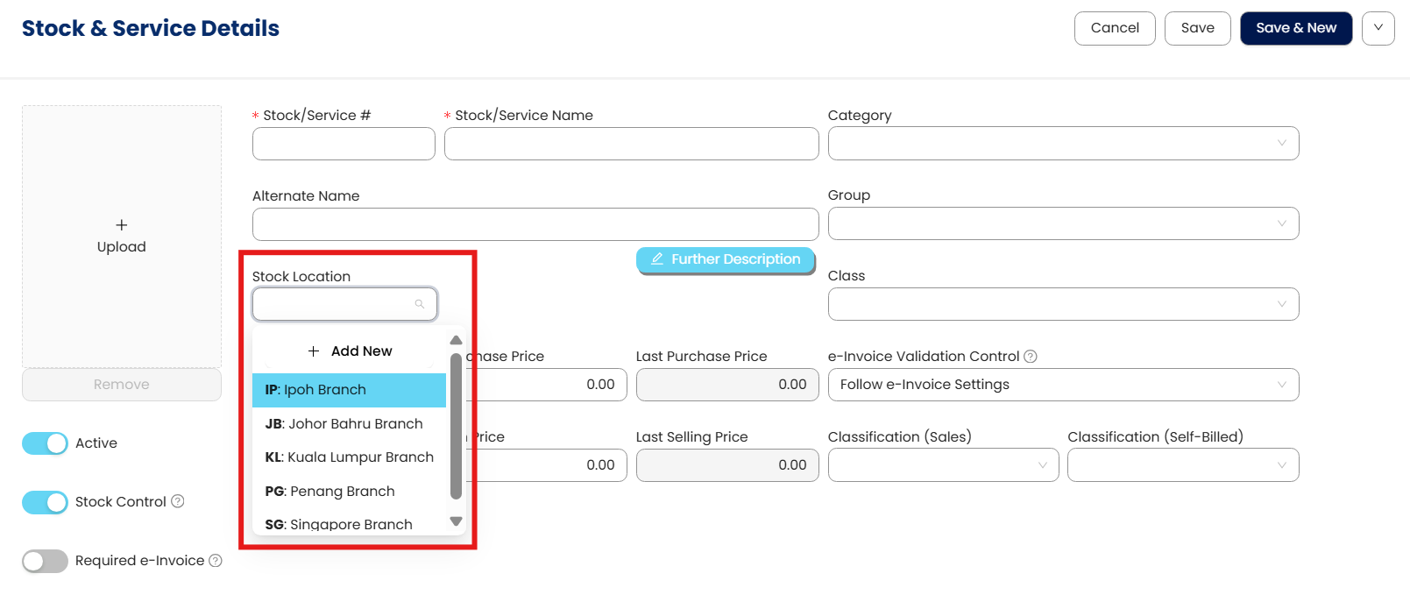This screenshot has width=1410, height=602.
Task: Click the Stock/Service Name input field
Action: tap(631, 144)
